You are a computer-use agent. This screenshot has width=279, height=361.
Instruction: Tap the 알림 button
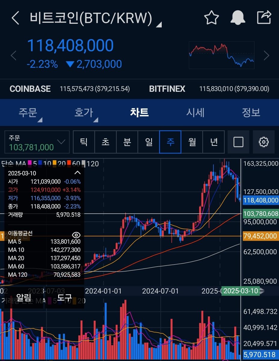[x=24, y=298]
